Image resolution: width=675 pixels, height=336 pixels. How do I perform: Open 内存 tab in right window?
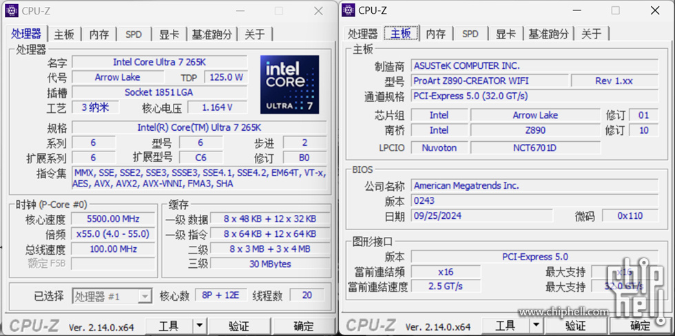coord(436,34)
